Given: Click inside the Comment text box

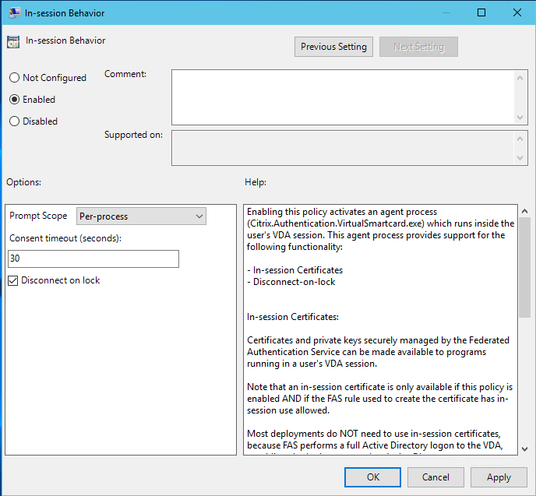Looking at the screenshot, I should point(343,97).
